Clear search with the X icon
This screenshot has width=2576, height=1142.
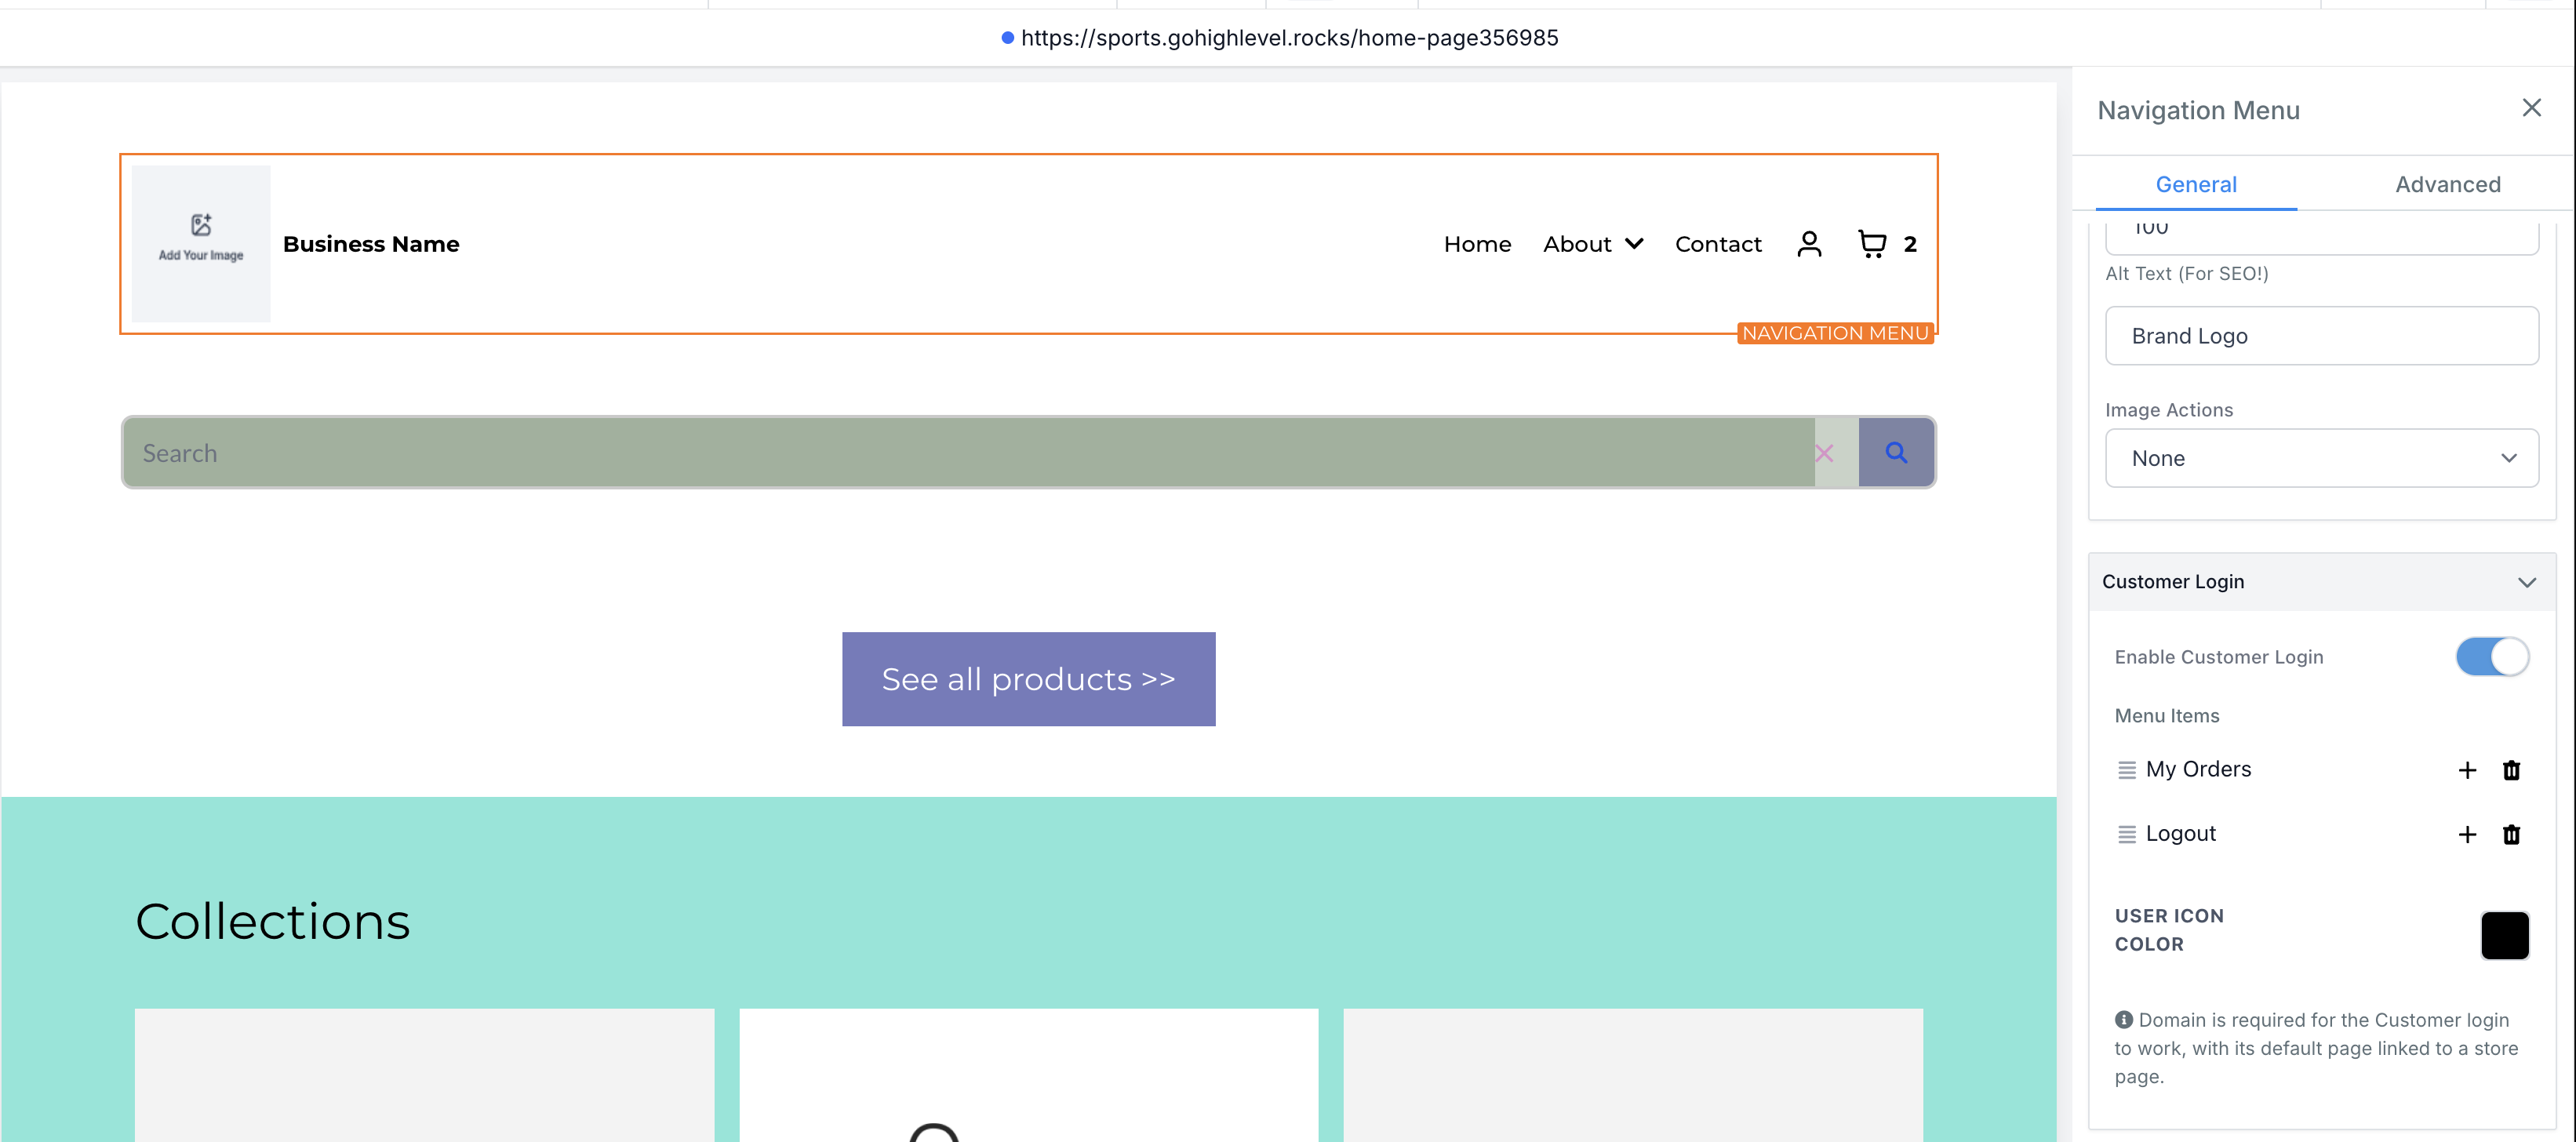1824,454
